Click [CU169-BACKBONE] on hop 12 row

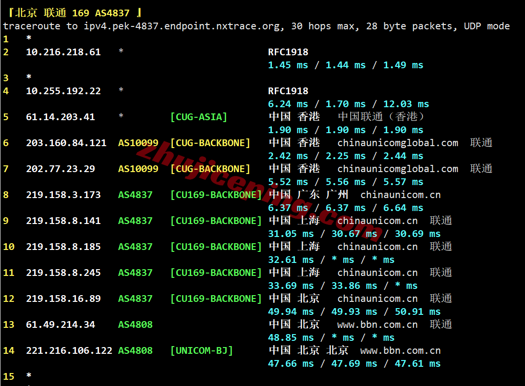216,299
